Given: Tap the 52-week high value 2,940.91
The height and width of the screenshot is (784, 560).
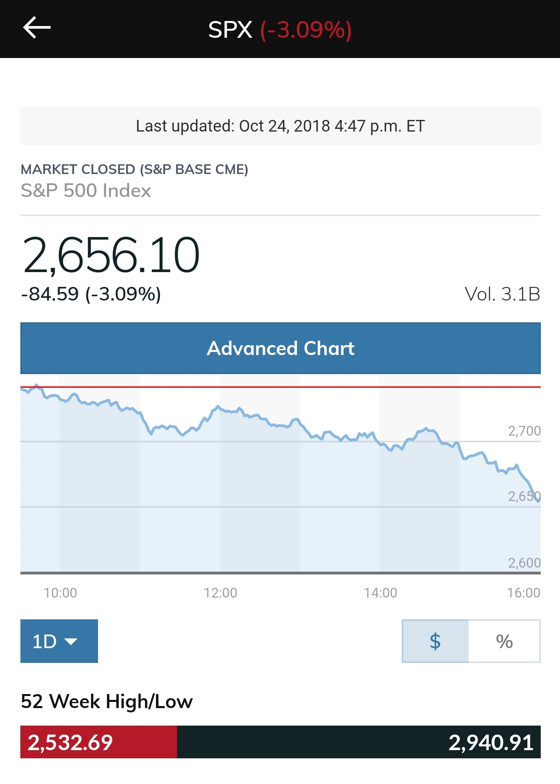Looking at the screenshot, I should [x=491, y=742].
